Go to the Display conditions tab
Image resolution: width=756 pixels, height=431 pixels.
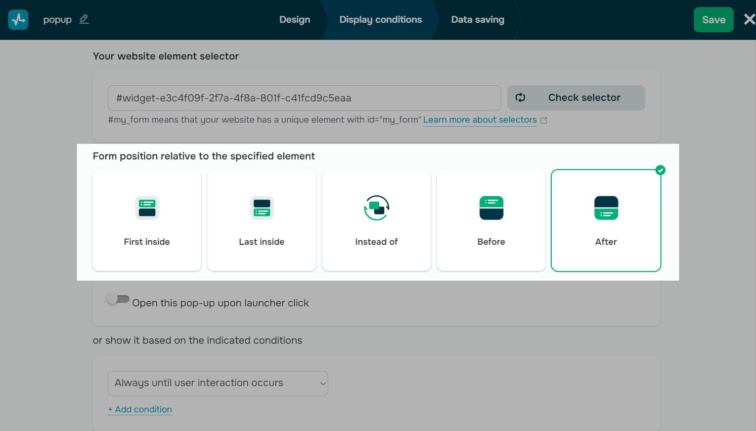[380, 20]
